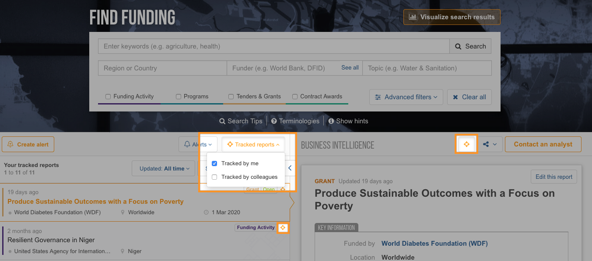Image resolution: width=592 pixels, height=261 pixels.
Task: Click tracking icon on Resilient Governance in Niger row
Action: (283, 227)
